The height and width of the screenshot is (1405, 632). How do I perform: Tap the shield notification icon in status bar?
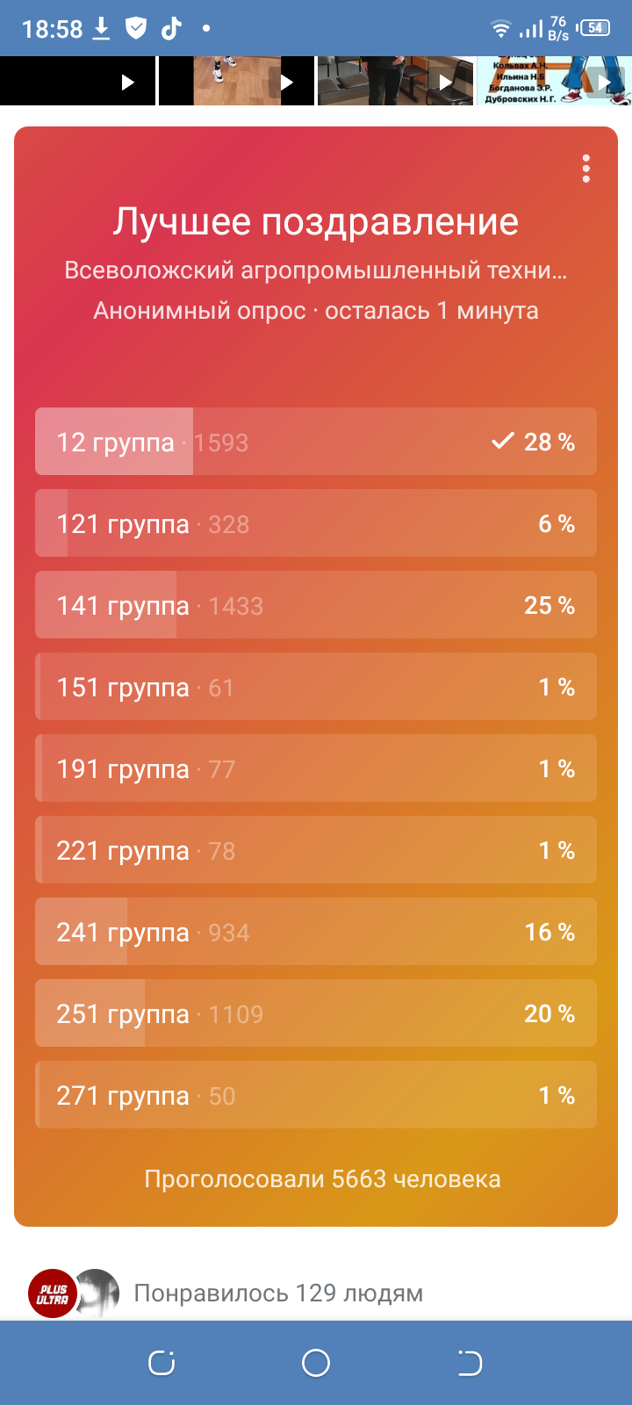[136, 28]
